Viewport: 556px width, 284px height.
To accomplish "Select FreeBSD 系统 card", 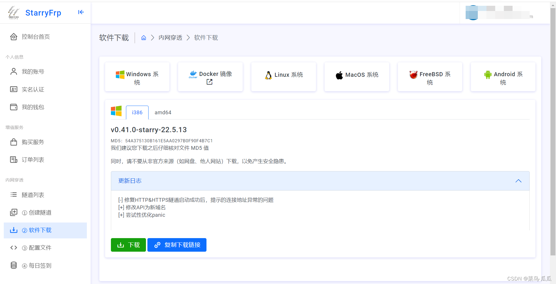I will [x=430, y=77].
